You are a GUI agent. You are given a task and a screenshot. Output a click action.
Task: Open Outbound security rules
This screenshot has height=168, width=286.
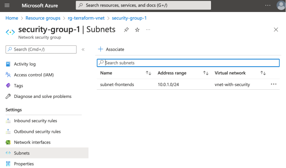tap(37, 131)
